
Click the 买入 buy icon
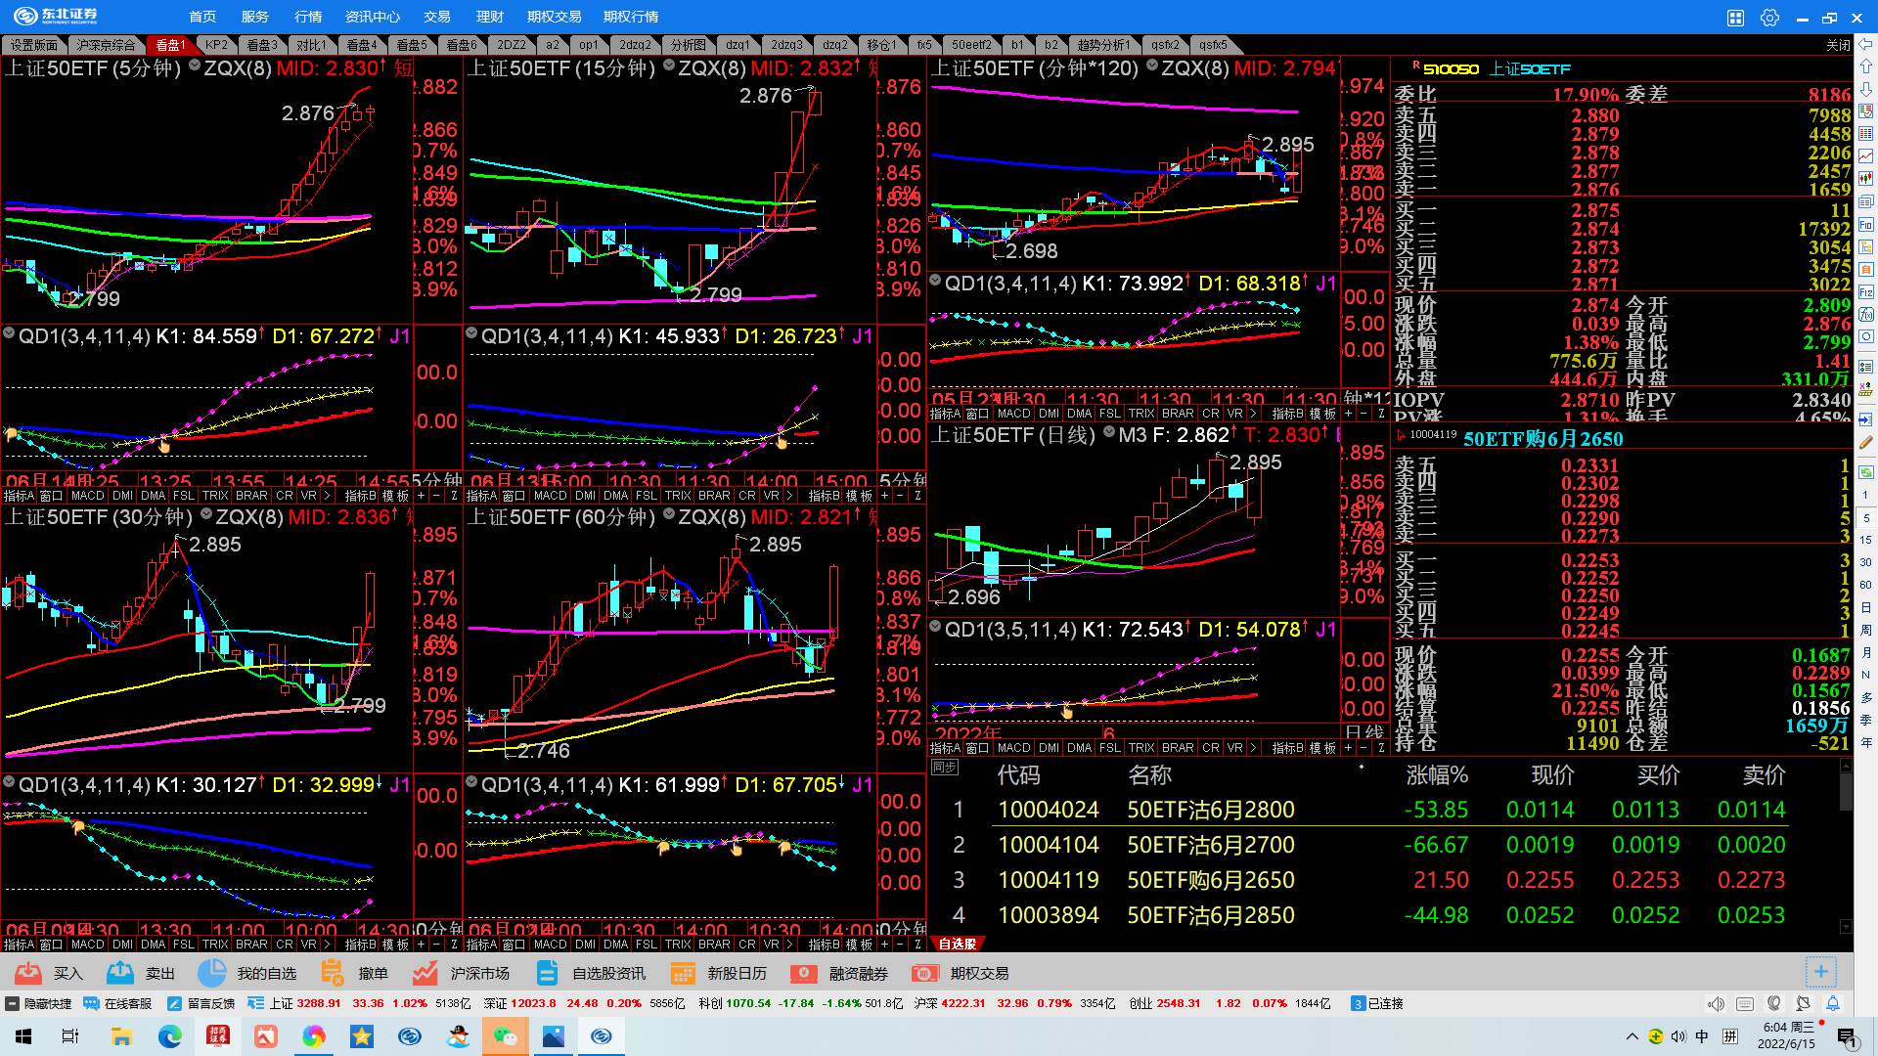[28, 973]
